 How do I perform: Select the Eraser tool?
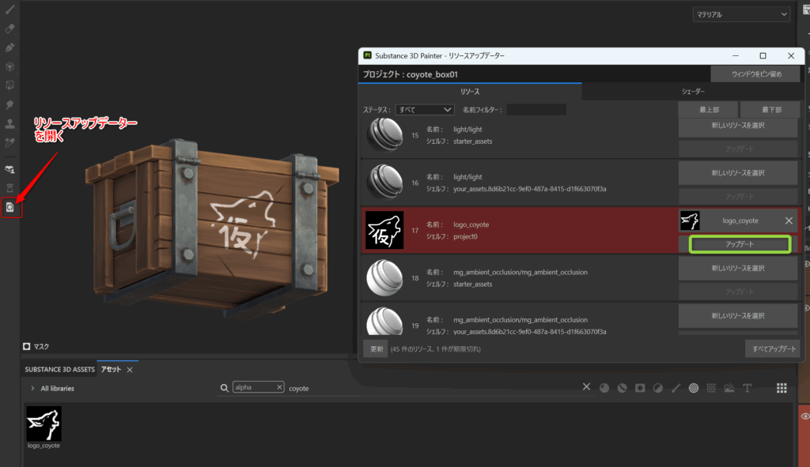(10, 28)
